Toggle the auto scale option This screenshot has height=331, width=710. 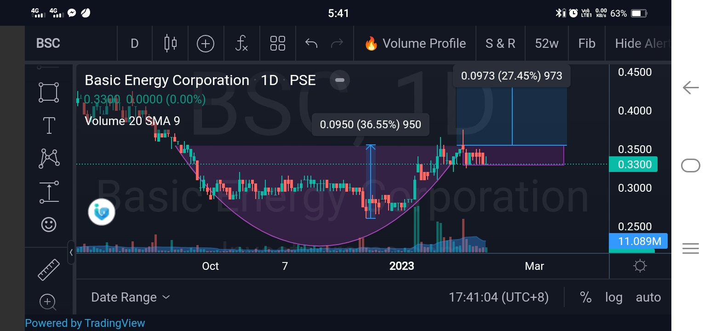648,297
